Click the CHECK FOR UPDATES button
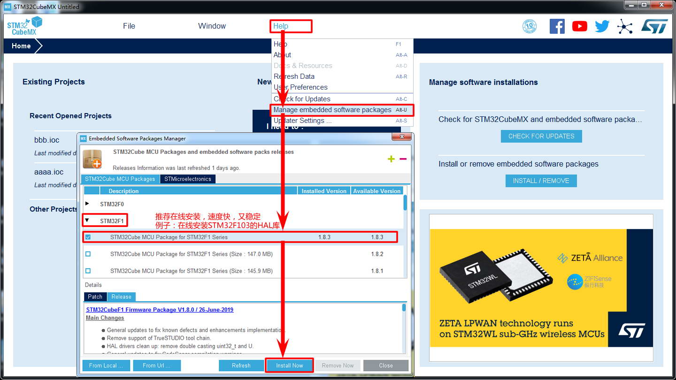676x380 pixels. tap(541, 136)
